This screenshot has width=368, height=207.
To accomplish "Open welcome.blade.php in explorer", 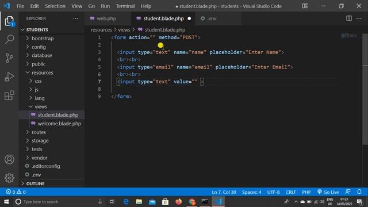I will pyautogui.click(x=59, y=124).
